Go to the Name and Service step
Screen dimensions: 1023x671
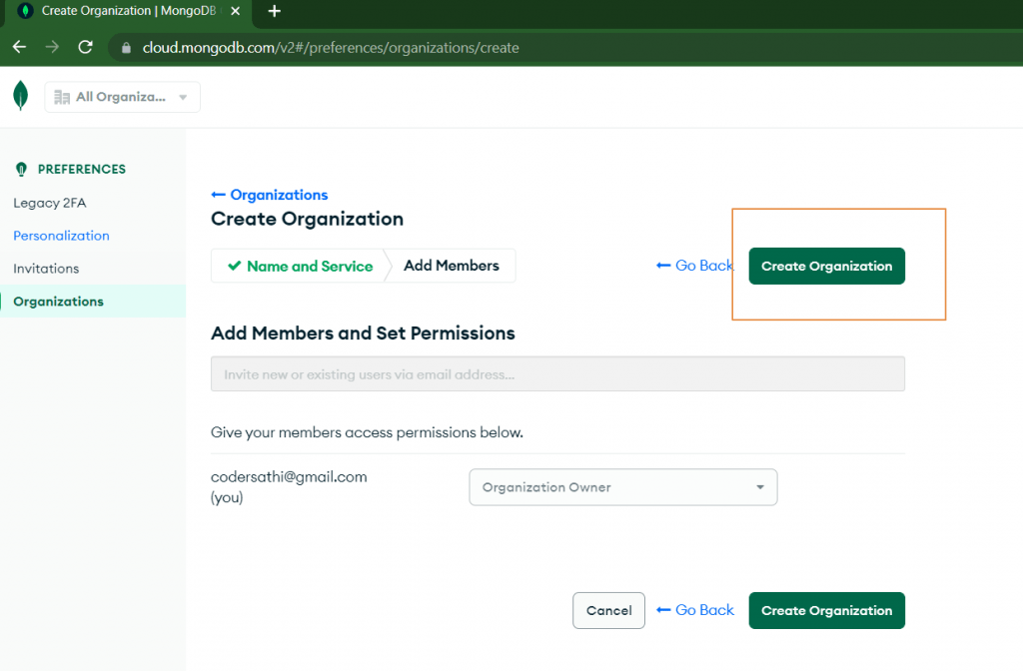[x=300, y=266]
